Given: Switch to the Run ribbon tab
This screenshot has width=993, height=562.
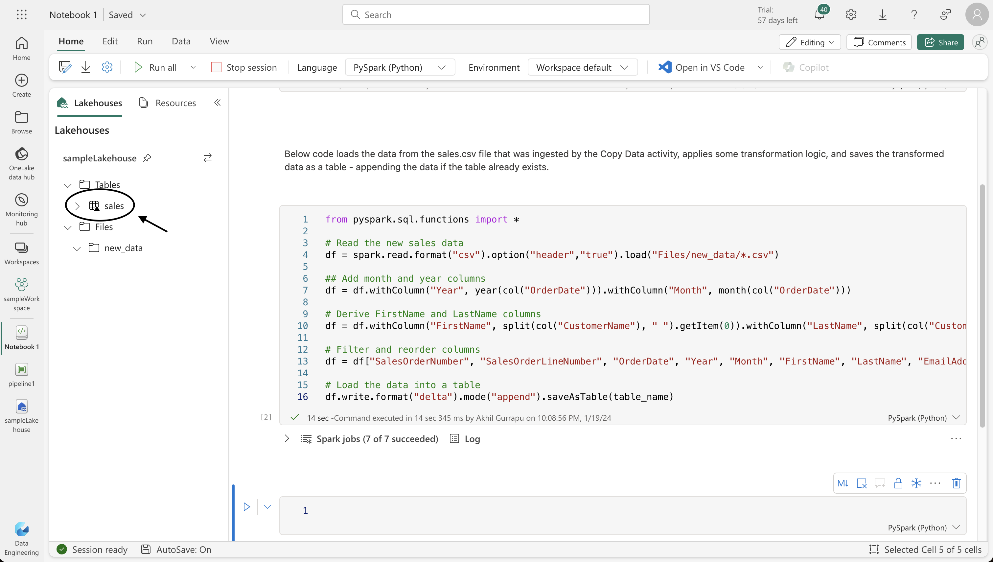Looking at the screenshot, I should (x=145, y=41).
